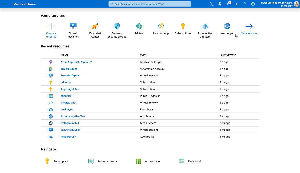Click the Resource groups cube icon
Viewport: 300px width, 173px height.
click(91, 161)
